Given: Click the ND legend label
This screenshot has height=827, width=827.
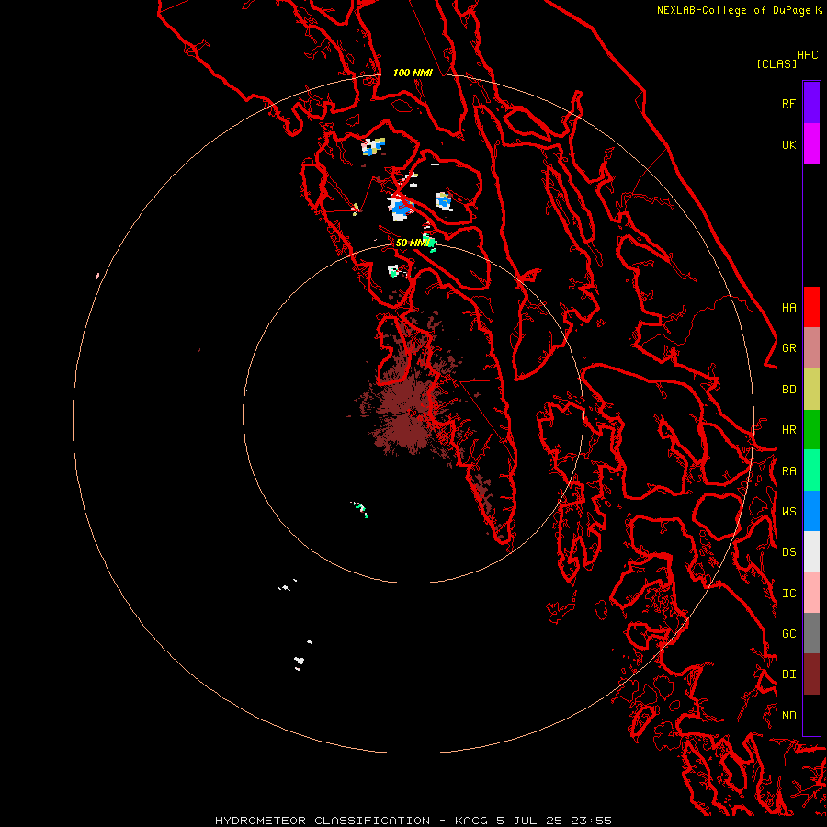Looking at the screenshot, I should tap(788, 716).
